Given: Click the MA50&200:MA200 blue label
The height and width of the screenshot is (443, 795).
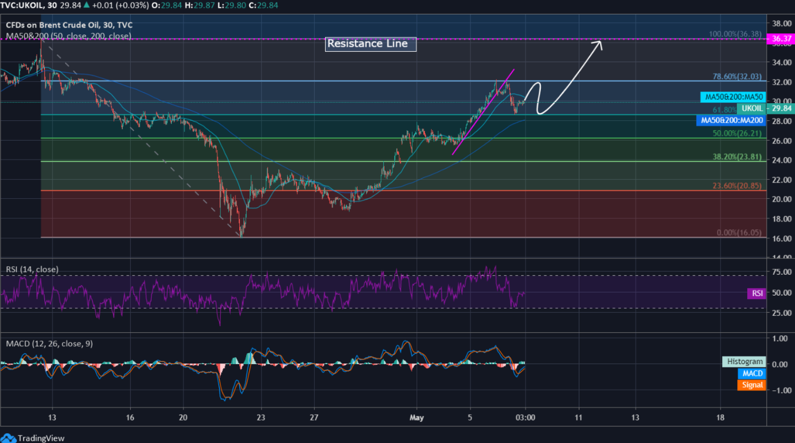Looking at the screenshot, I should (x=731, y=120).
